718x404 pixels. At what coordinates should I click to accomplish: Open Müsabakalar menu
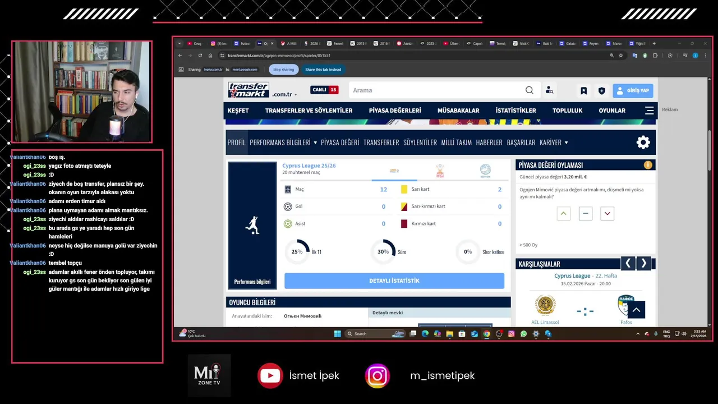click(x=458, y=111)
